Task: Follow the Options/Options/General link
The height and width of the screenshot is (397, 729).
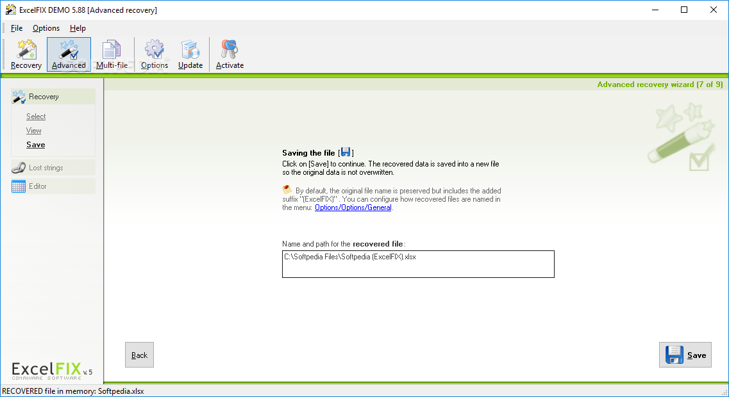Action: point(353,207)
